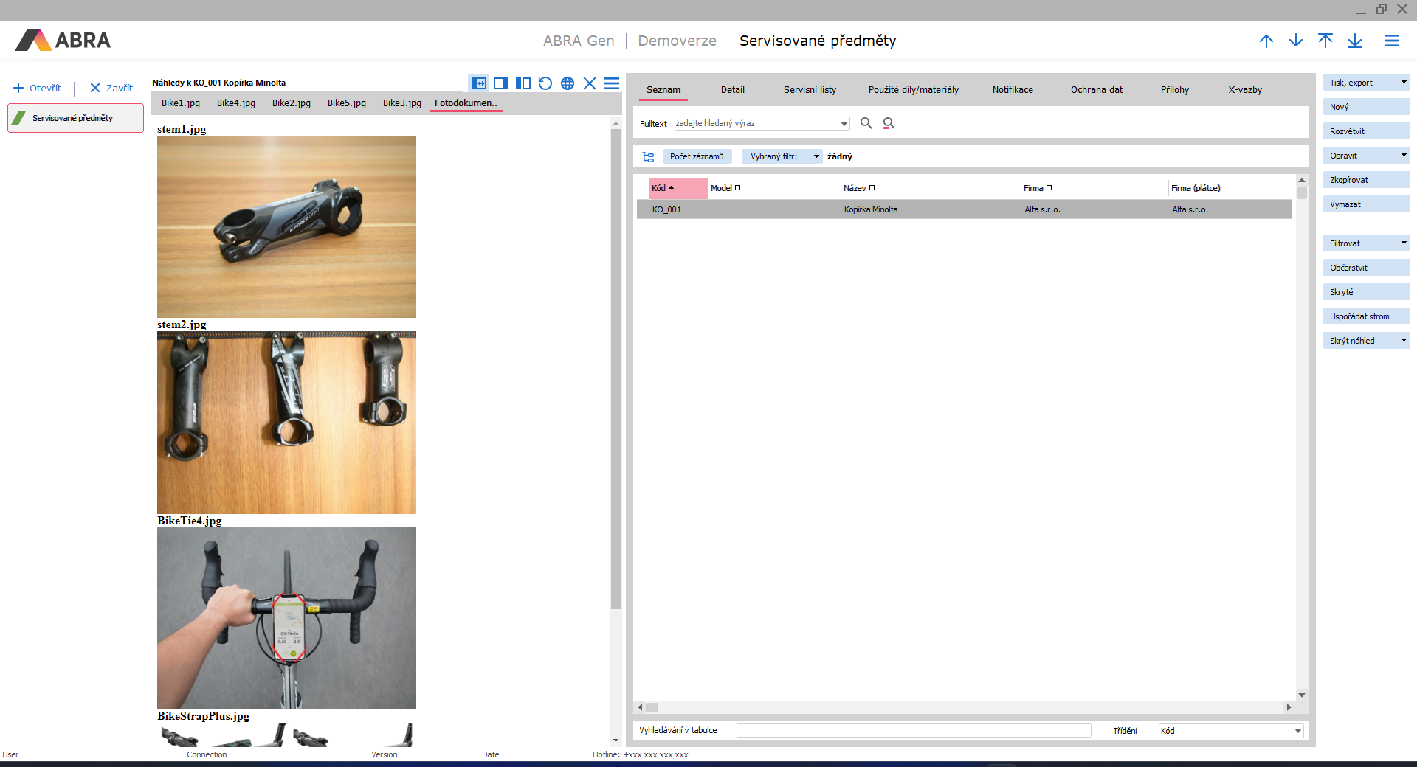
Task: Click the Zkopírovat button
Action: click(1365, 180)
